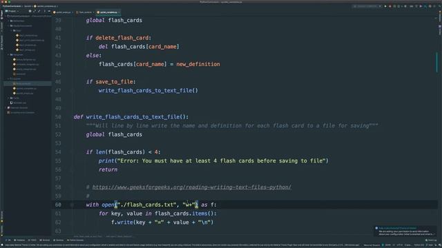Click write_flash_cards_to_text_file() call on line 47
Image resolution: width=442 pixels, height=248 pixels.
pyautogui.click(x=148, y=90)
